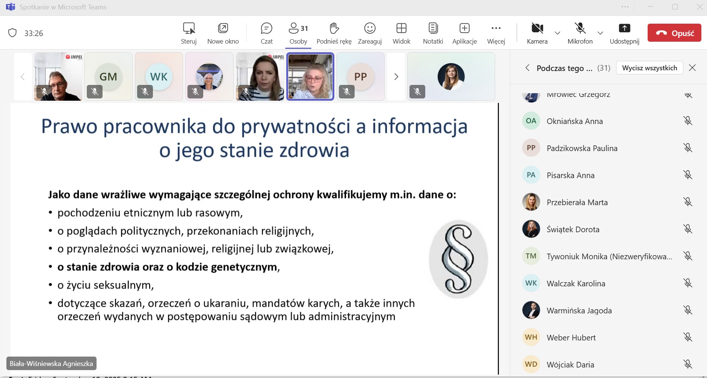Click the Wycisz wszystkich button

click(x=650, y=68)
